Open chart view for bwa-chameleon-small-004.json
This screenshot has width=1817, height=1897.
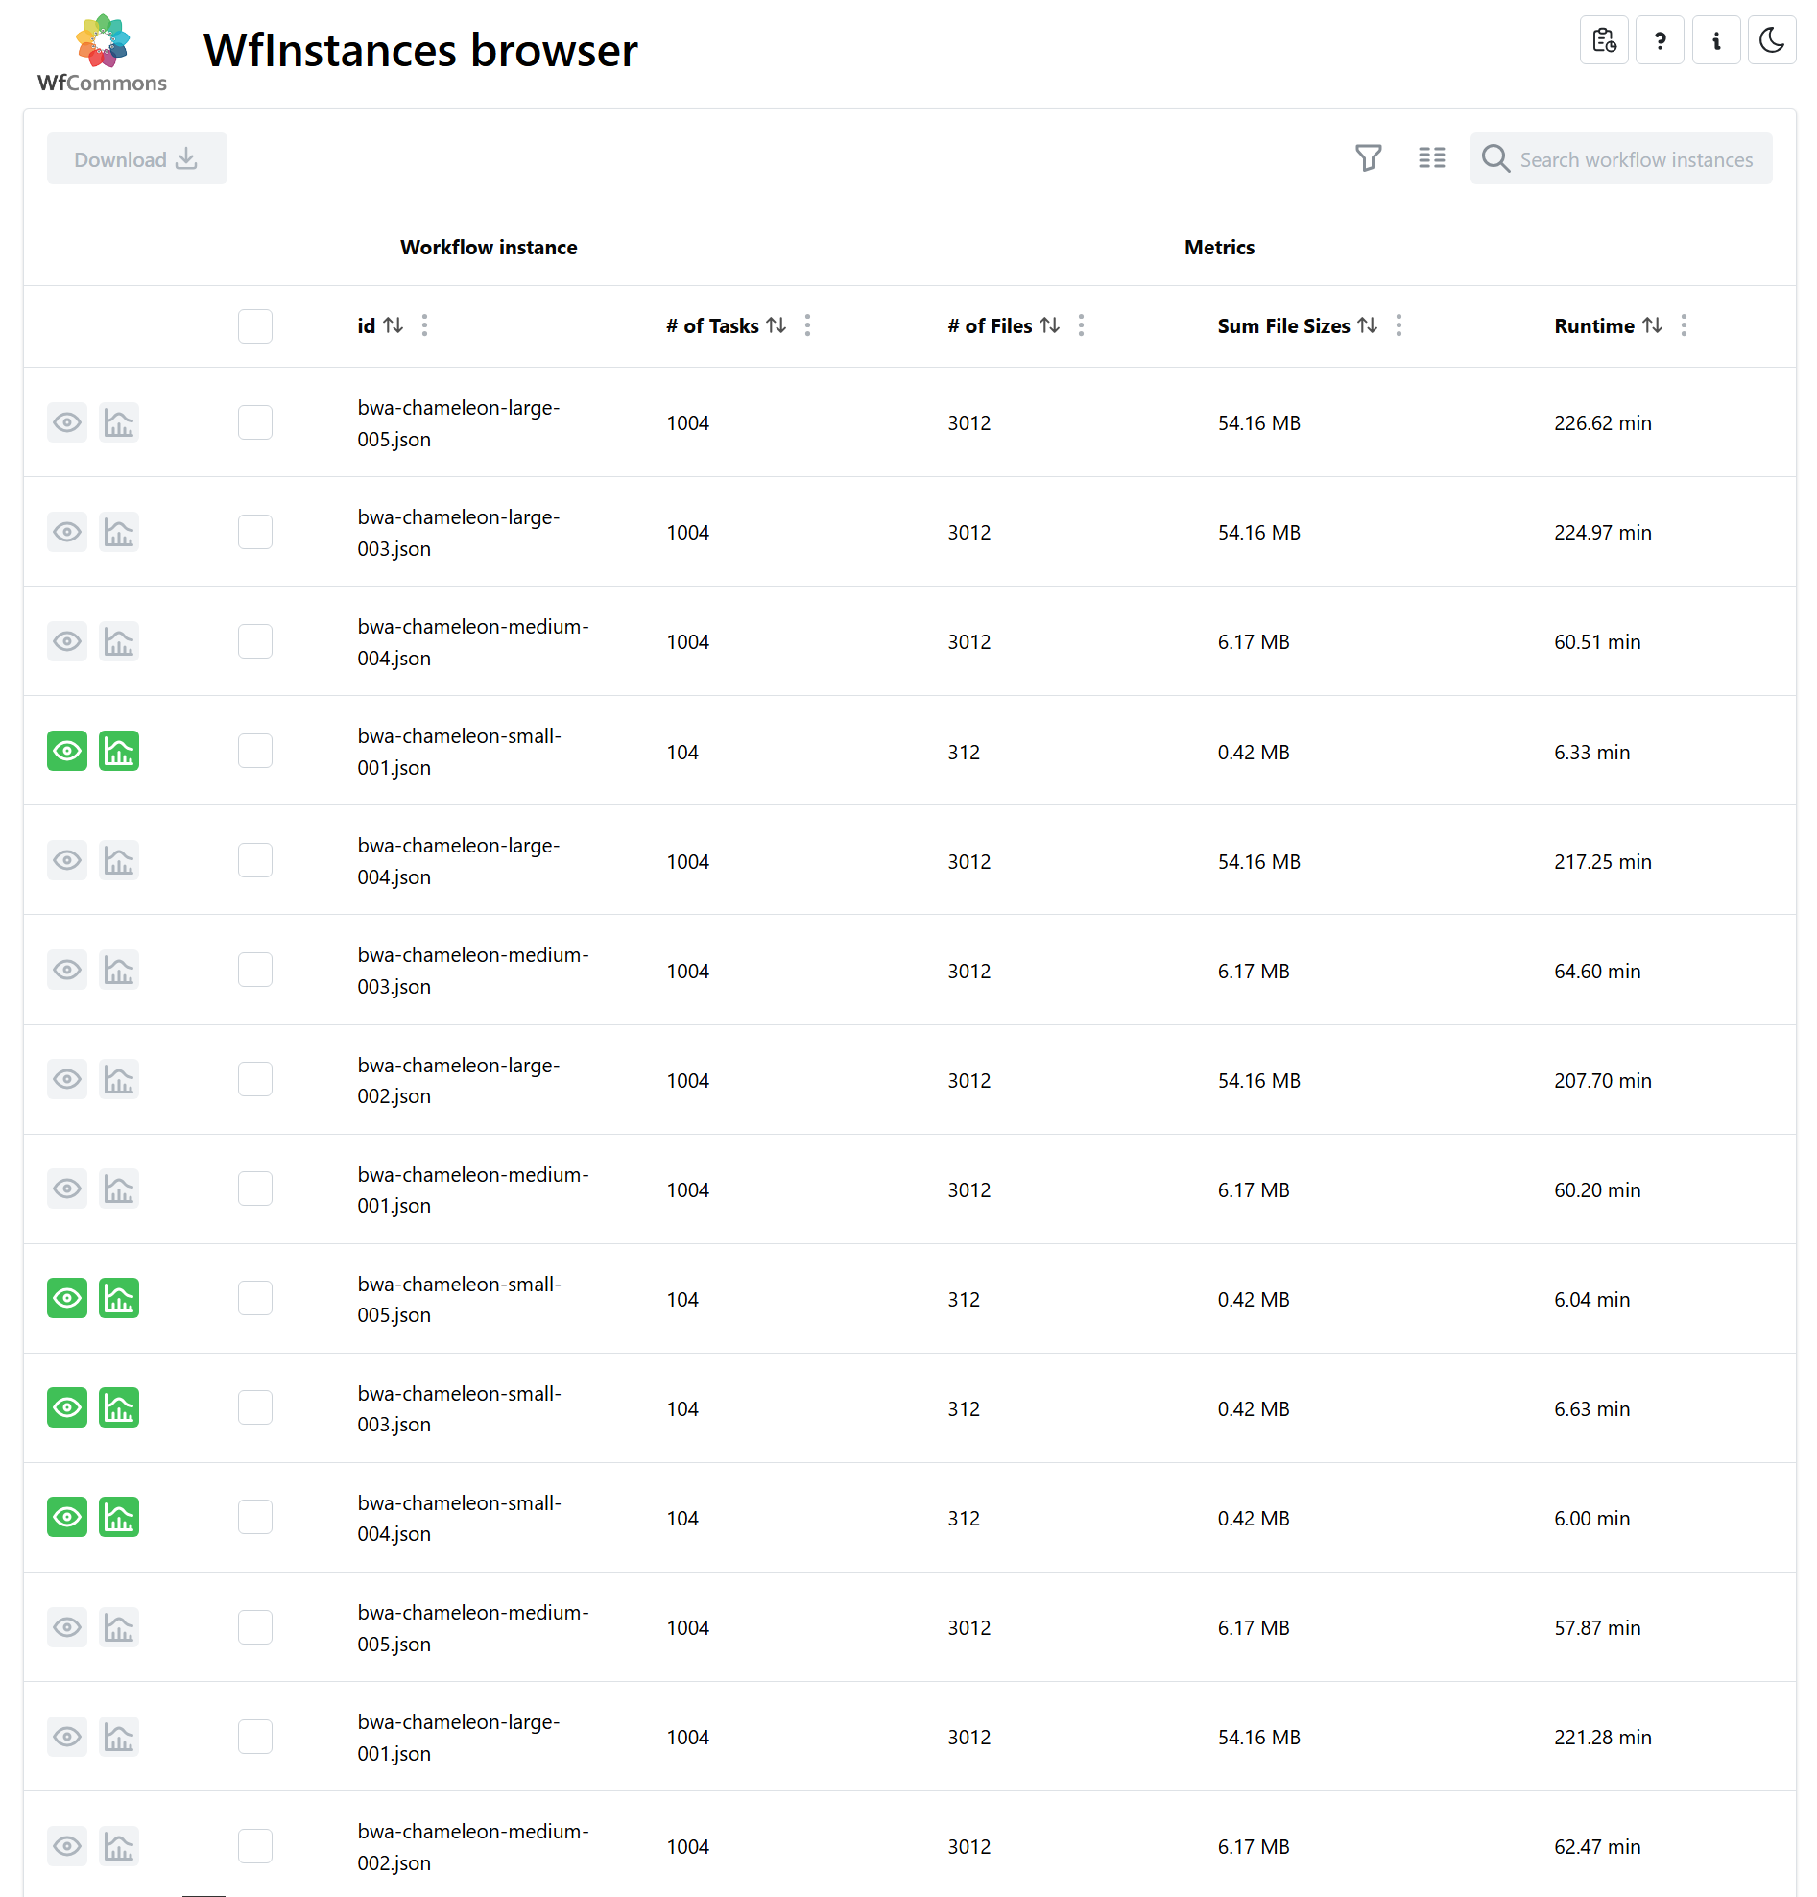click(x=119, y=1516)
